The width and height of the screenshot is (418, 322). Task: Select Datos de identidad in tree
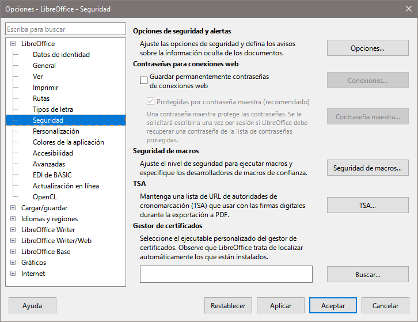[61, 55]
